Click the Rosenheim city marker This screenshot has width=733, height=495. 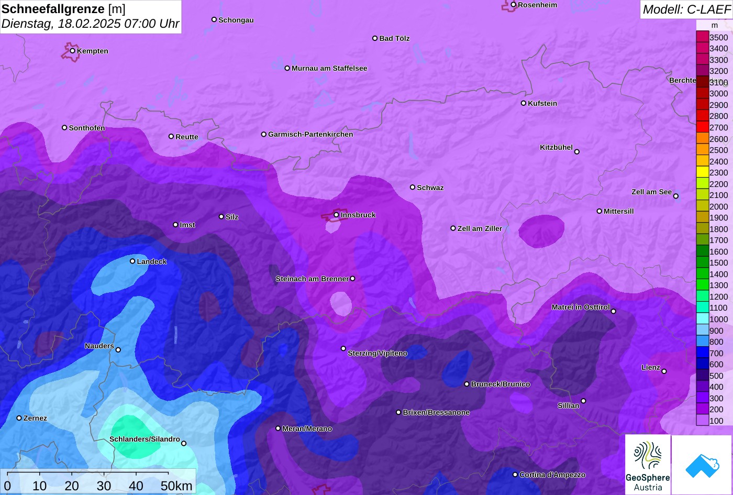click(514, 5)
